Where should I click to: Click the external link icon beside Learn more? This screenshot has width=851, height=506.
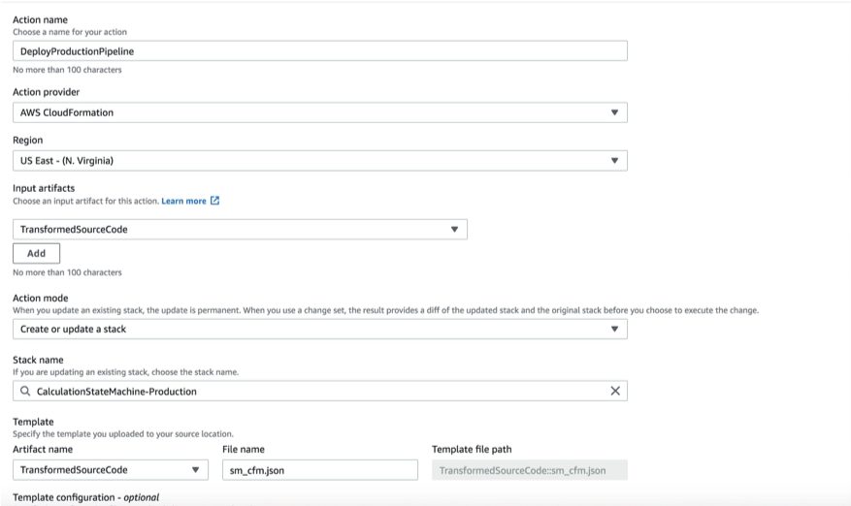(x=214, y=201)
